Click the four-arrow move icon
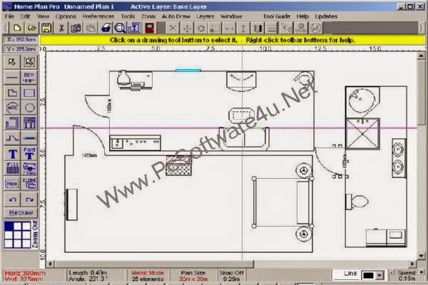The width and height of the screenshot is (428, 285). click(187, 28)
